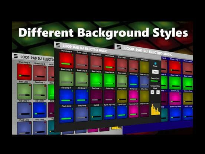Select previous Console Style with left arrow
Image resolution: width=205 pixels, height=154 pixels.
[152, 92]
